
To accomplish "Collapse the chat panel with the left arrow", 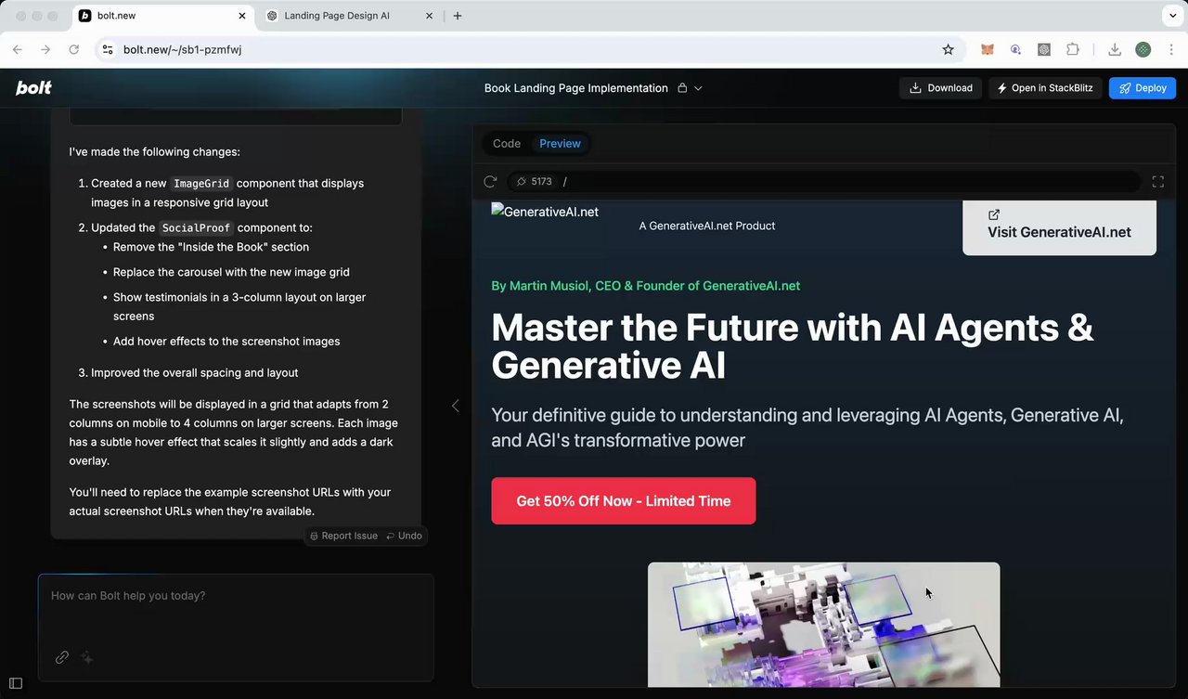I will (x=455, y=406).
